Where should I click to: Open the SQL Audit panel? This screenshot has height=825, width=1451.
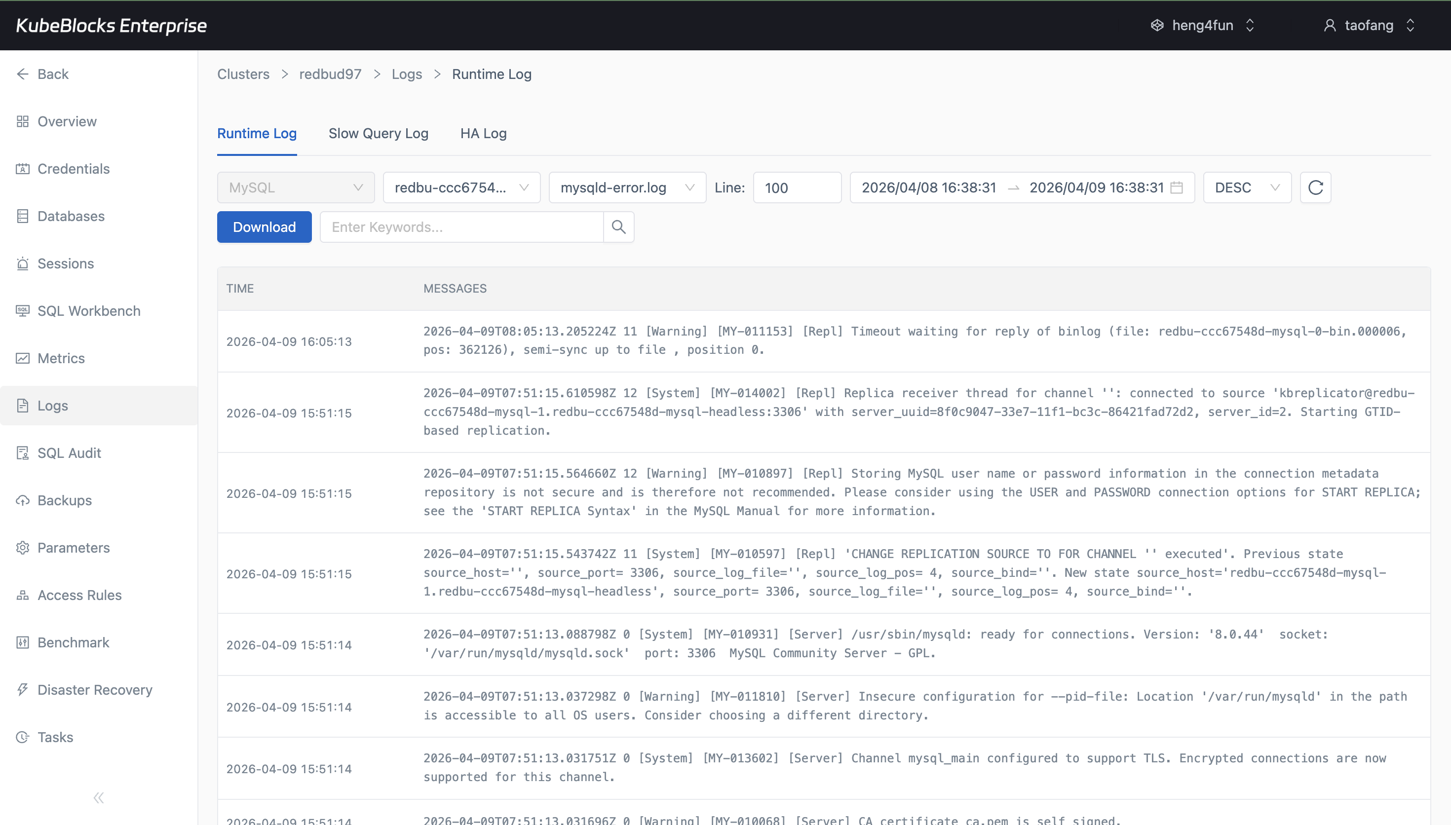(x=69, y=452)
